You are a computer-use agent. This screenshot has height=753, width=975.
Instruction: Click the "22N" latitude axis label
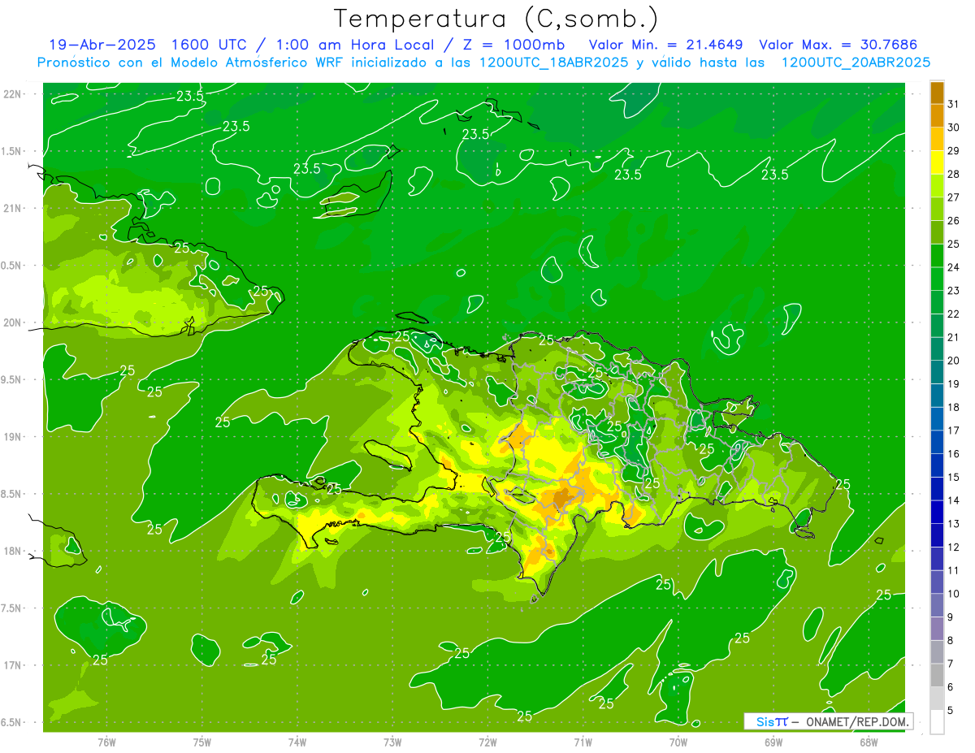pyautogui.click(x=12, y=94)
